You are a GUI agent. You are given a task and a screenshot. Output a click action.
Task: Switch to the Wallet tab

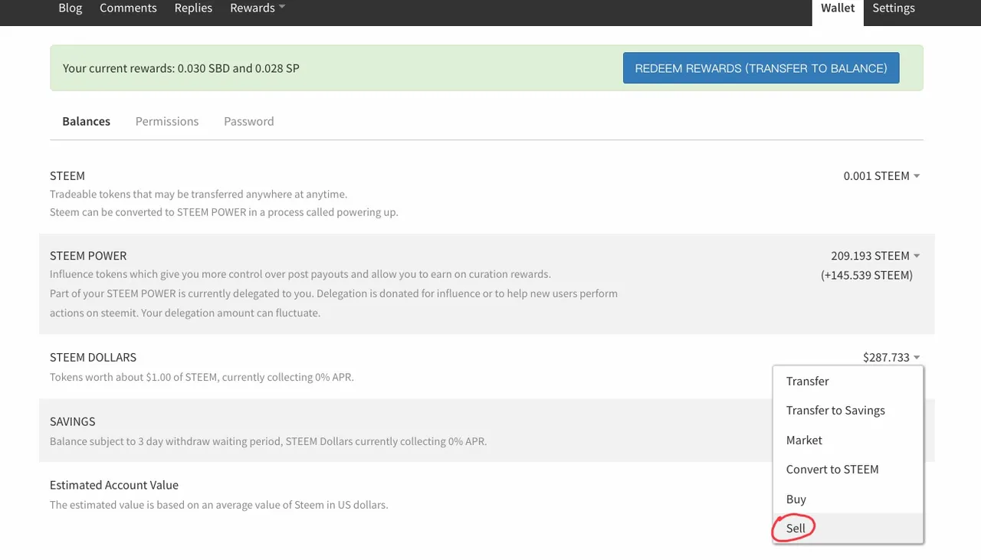point(838,9)
